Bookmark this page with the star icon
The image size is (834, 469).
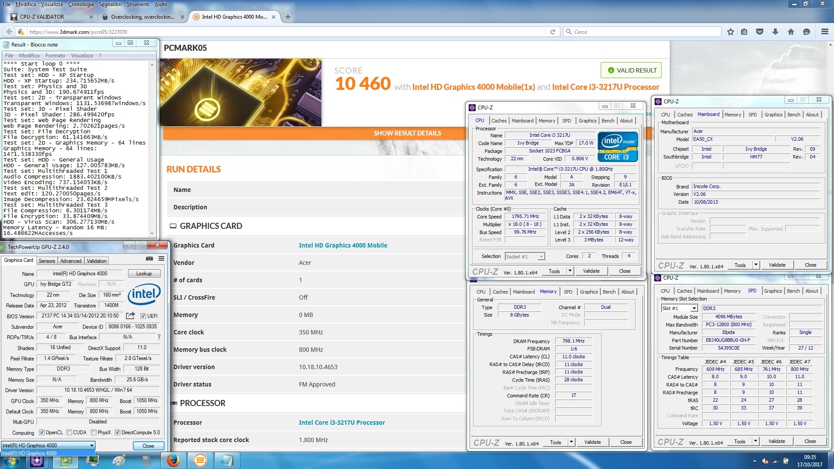731,32
